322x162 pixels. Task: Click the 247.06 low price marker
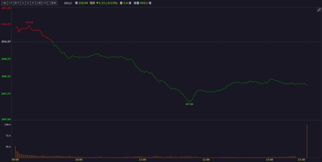tap(189, 104)
